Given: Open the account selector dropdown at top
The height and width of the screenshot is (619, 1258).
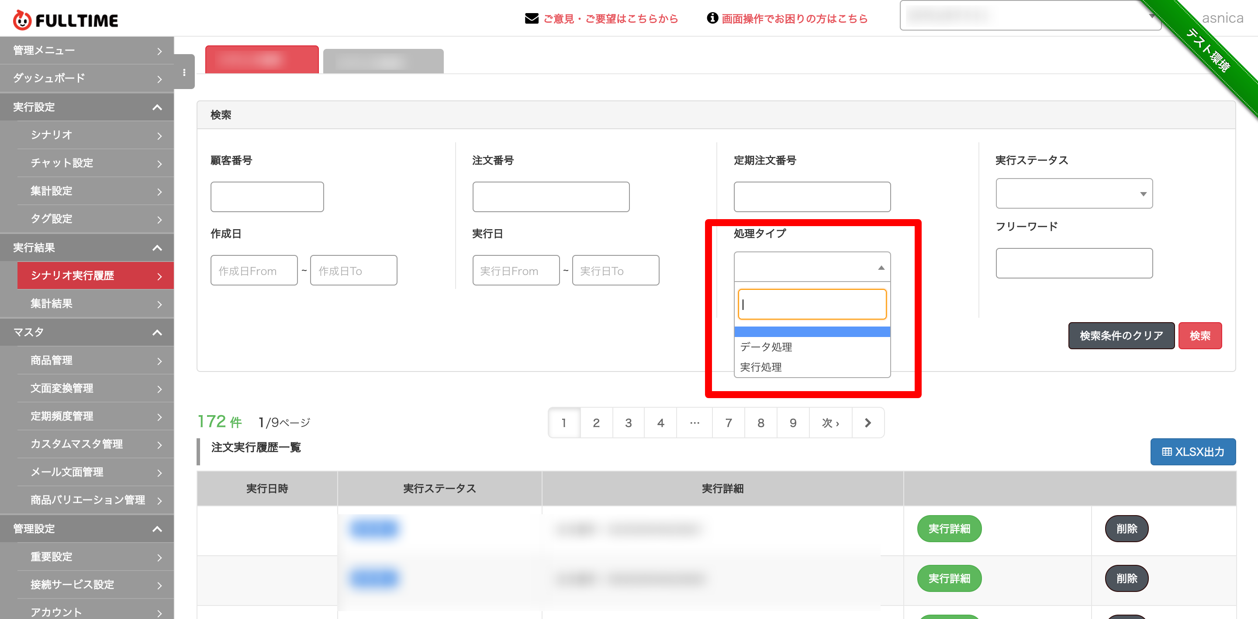Looking at the screenshot, I should [x=1030, y=16].
